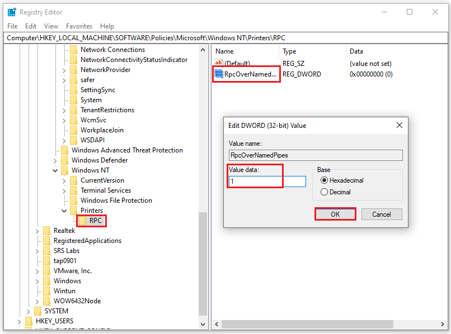
Task: Open the Favorites menu
Action: (x=79, y=26)
